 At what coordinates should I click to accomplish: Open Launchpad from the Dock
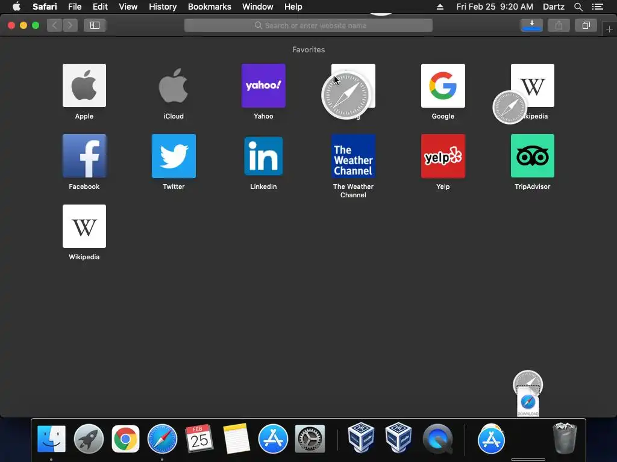pos(89,439)
